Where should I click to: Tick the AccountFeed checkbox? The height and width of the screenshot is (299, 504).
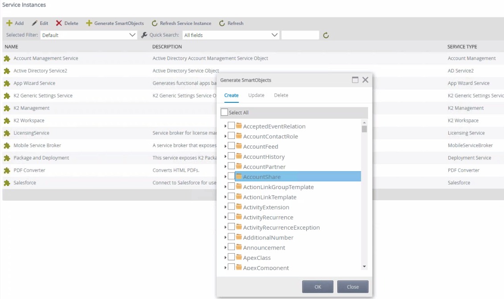[x=231, y=146]
